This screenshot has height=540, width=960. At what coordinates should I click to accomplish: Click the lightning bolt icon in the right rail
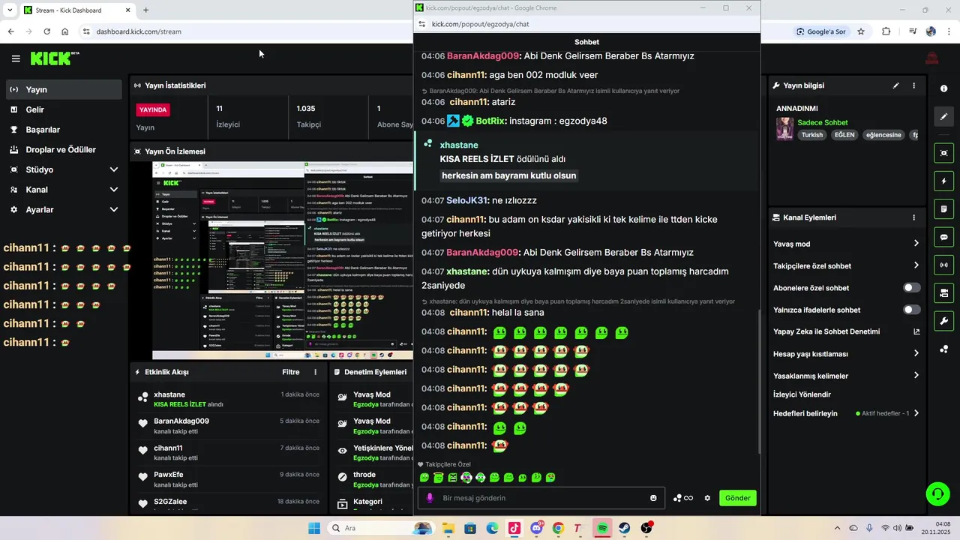coord(943,181)
